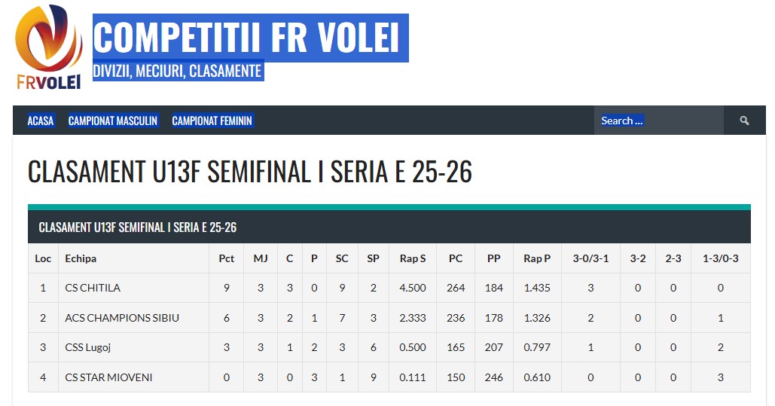Click the FR Volei logo
775x406 pixels.
coord(49,47)
